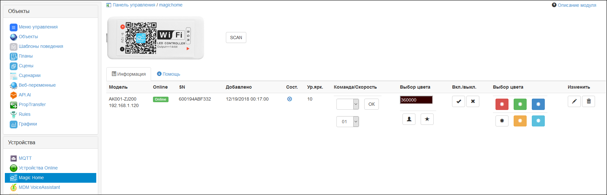
Task: Open the API.AI sidebar item
Action: tap(25, 95)
